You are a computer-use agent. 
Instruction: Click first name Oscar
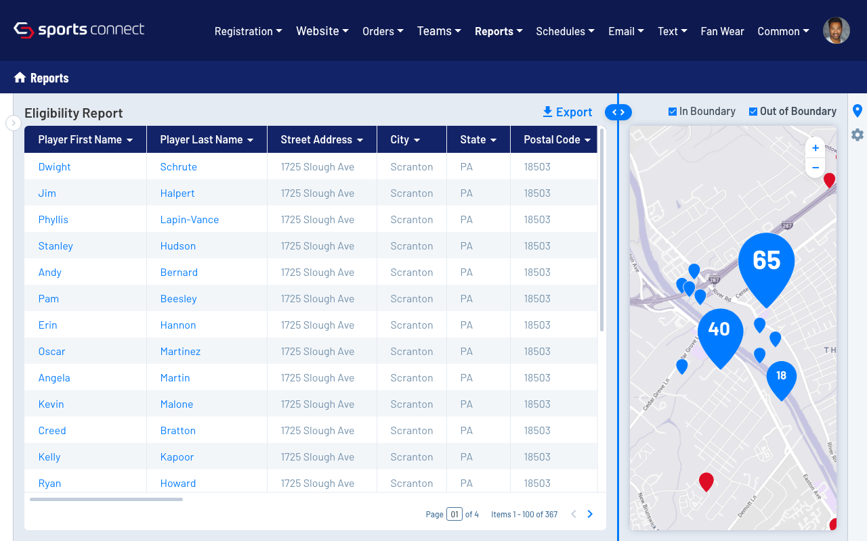tap(51, 352)
